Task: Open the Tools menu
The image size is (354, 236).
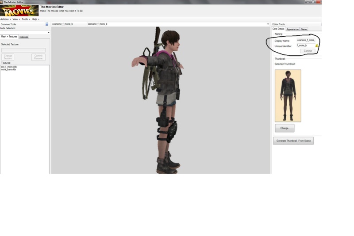Action: [x=26, y=19]
